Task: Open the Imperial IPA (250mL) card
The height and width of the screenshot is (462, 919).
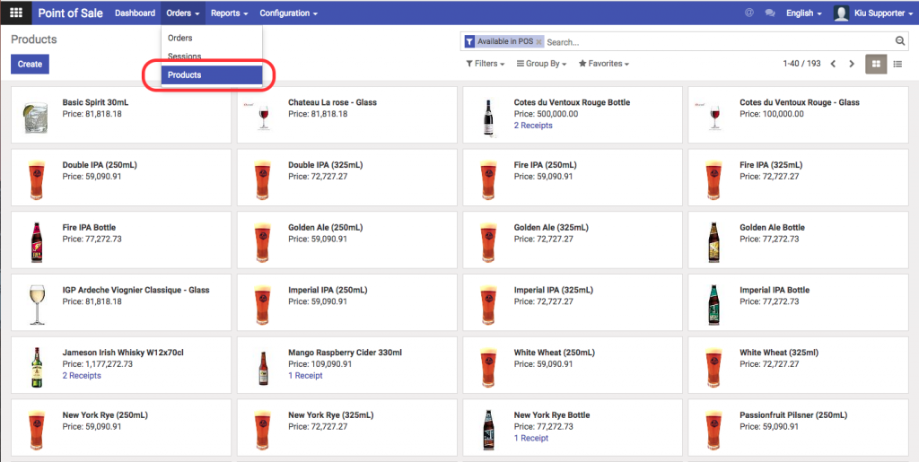Action: [347, 302]
